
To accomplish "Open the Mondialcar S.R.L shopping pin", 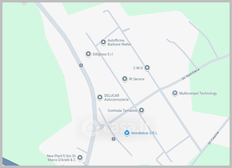I will [x=127, y=133].
